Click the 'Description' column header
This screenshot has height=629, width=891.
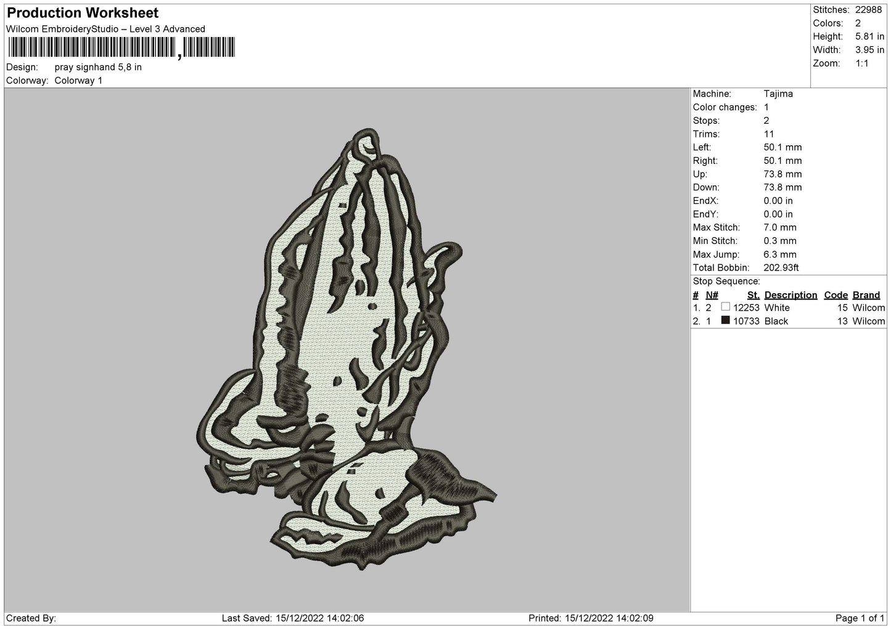click(790, 295)
